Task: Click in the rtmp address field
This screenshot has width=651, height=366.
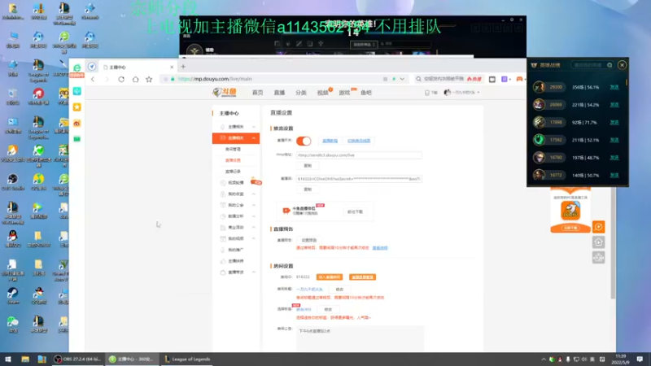Action: pos(359,155)
